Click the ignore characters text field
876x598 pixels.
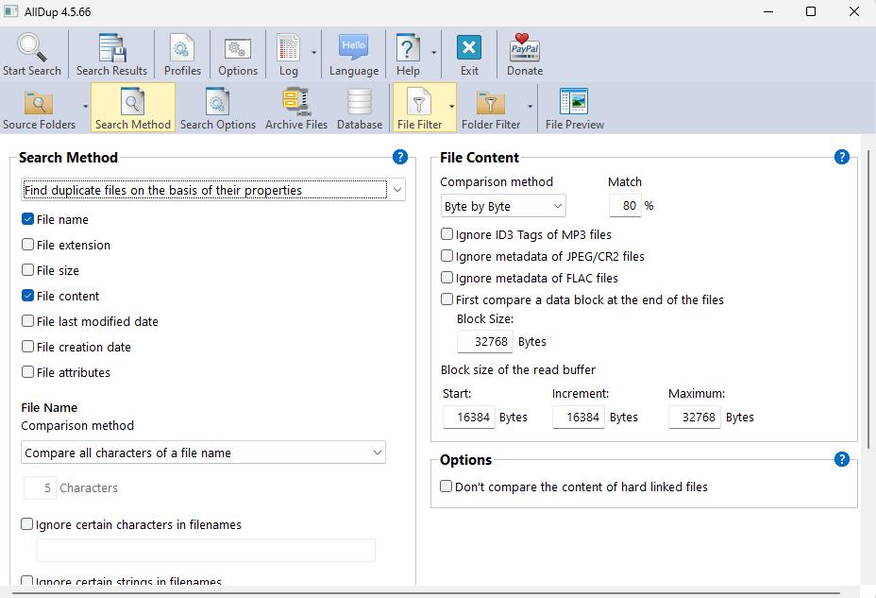206,550
